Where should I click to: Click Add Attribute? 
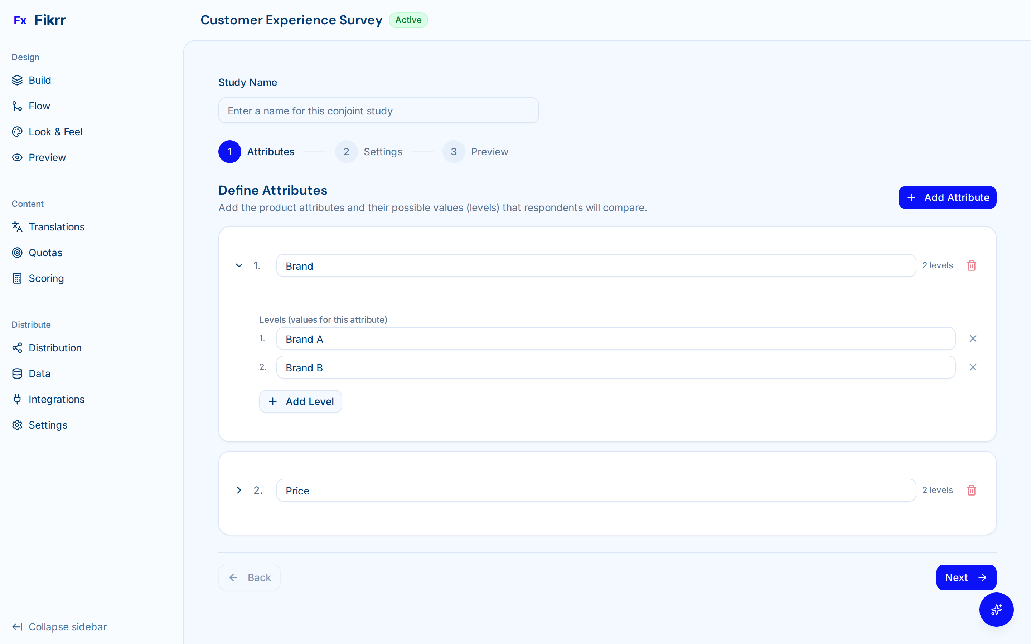[947, 197]
